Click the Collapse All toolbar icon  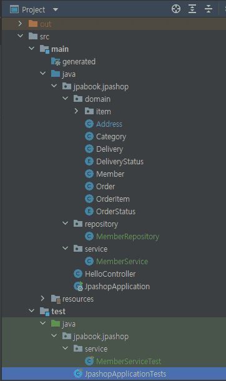tap(209, 9)
